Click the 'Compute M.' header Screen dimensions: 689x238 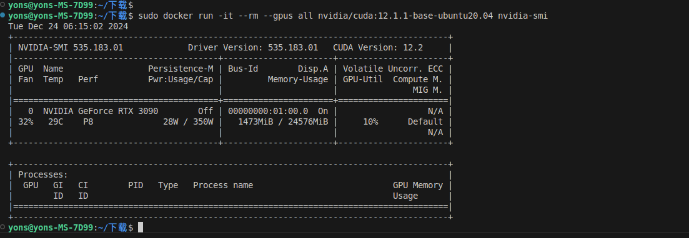418,79
